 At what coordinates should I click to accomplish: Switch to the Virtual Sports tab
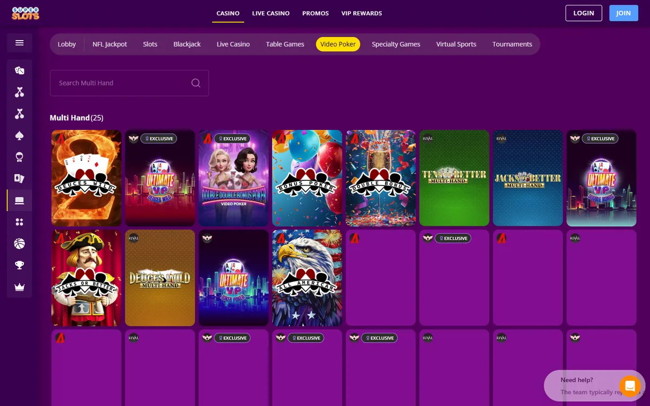456,44
